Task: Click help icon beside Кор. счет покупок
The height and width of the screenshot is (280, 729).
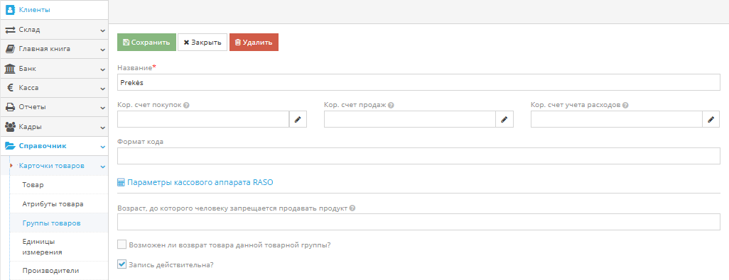Action: (x=186, y=105)
